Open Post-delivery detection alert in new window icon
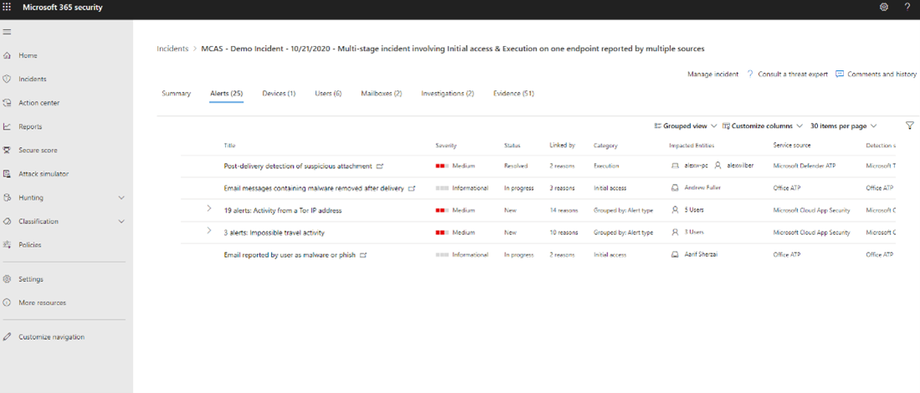This screenshot has height=393, width=920. click(380, 166)
